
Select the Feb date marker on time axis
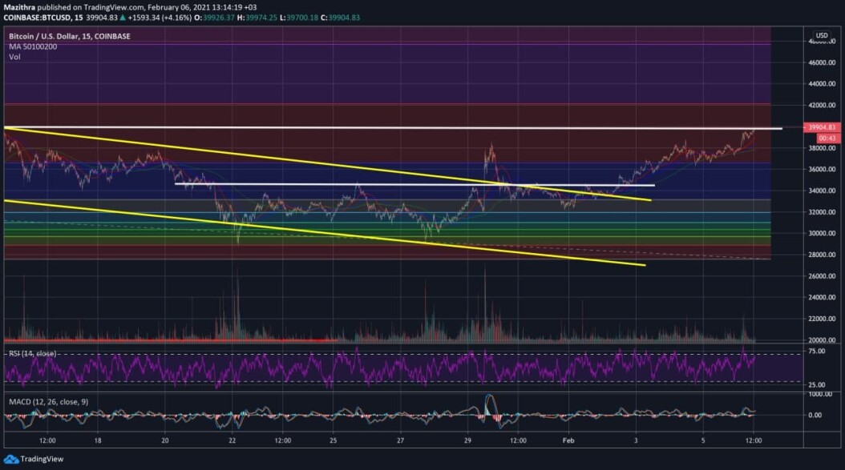pyautogui.click(x=568, y=440)
